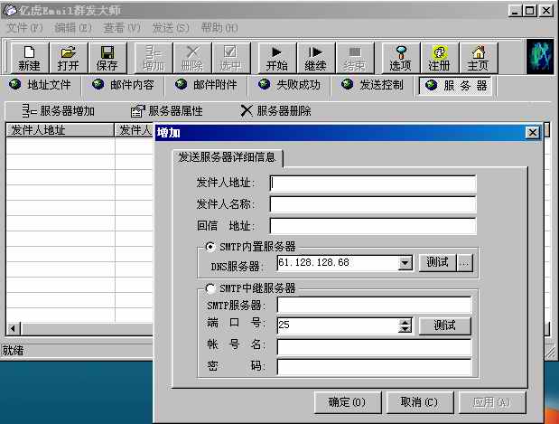Screen dimensions: 559x424
Task: Start sending with the 开始 play icon
Action: [x=277, y=58]
